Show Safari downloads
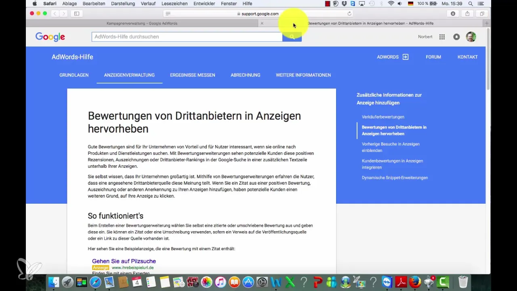 pos(453,14)
